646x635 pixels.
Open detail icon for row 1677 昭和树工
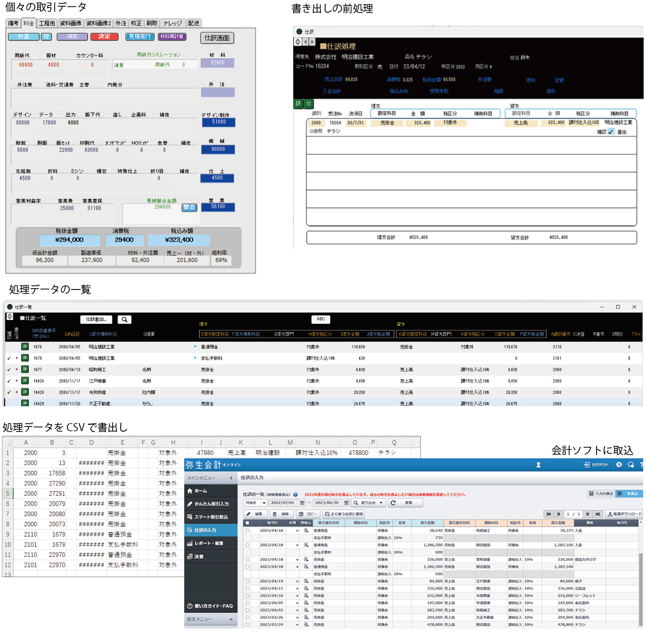[x=25, y=370]
